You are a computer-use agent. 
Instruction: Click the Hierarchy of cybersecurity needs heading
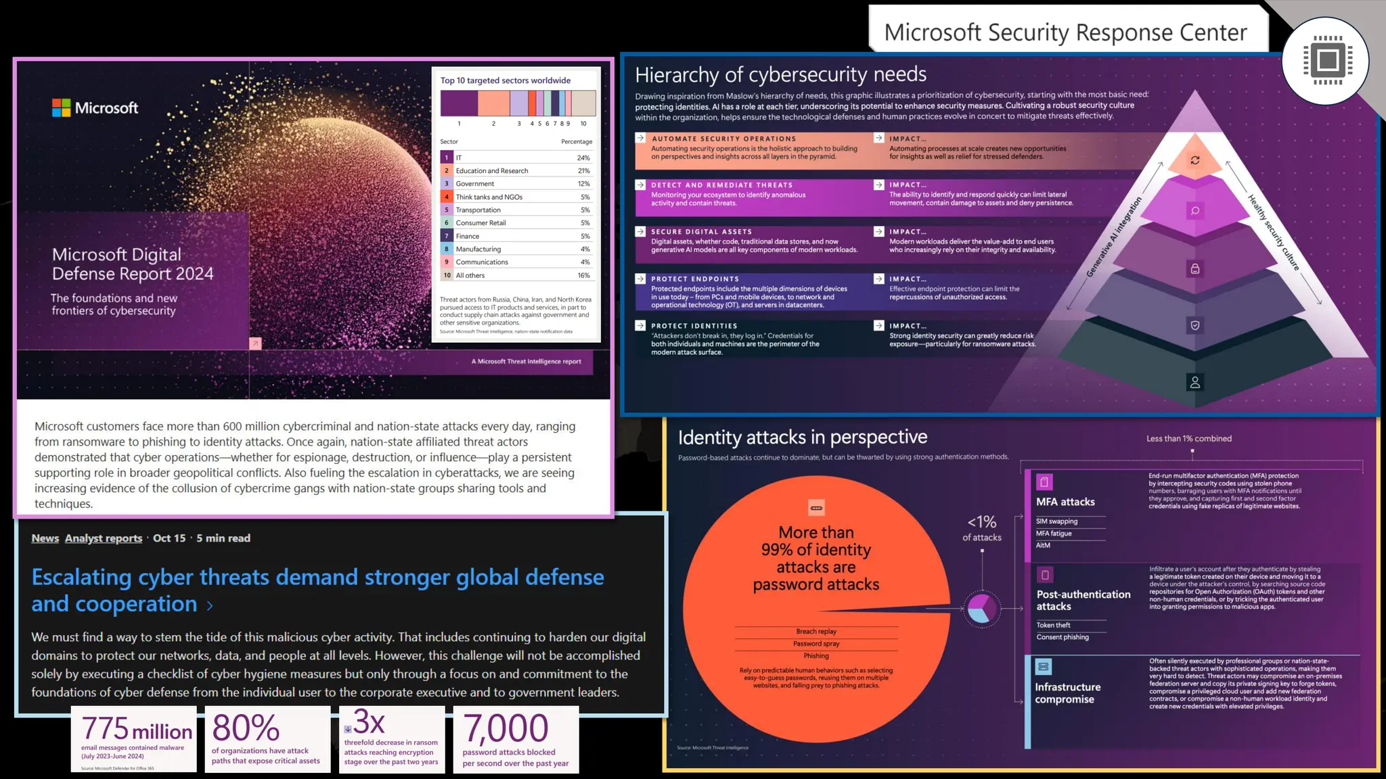click(781, 74)
